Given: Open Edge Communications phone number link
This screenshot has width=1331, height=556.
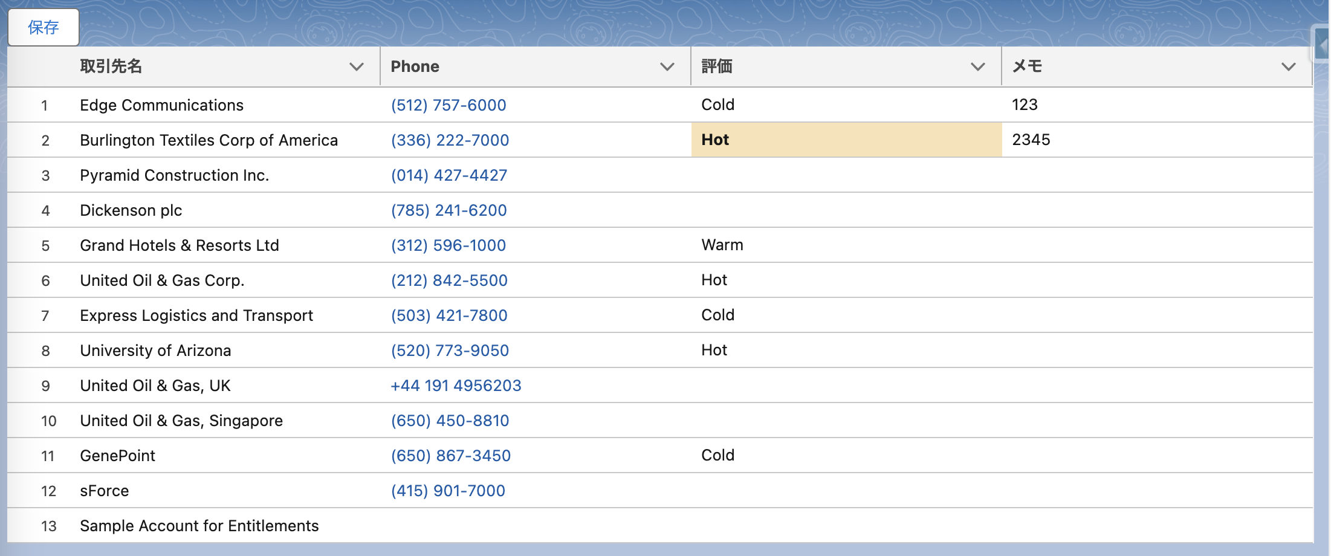Looking at the screenshot, I should click(448, 105).
